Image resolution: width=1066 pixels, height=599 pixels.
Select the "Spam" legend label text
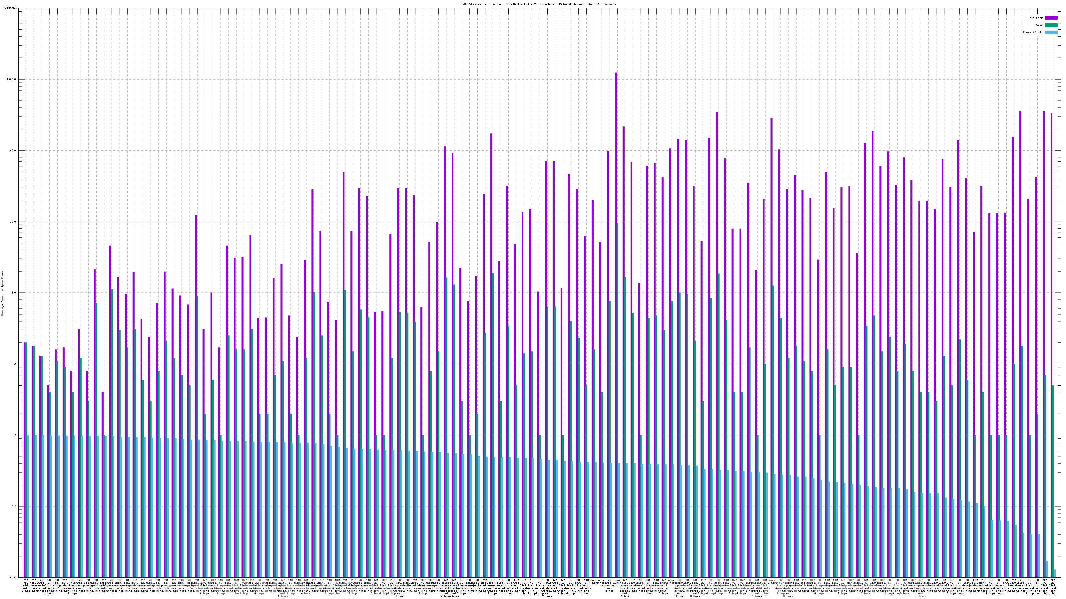1039,25
